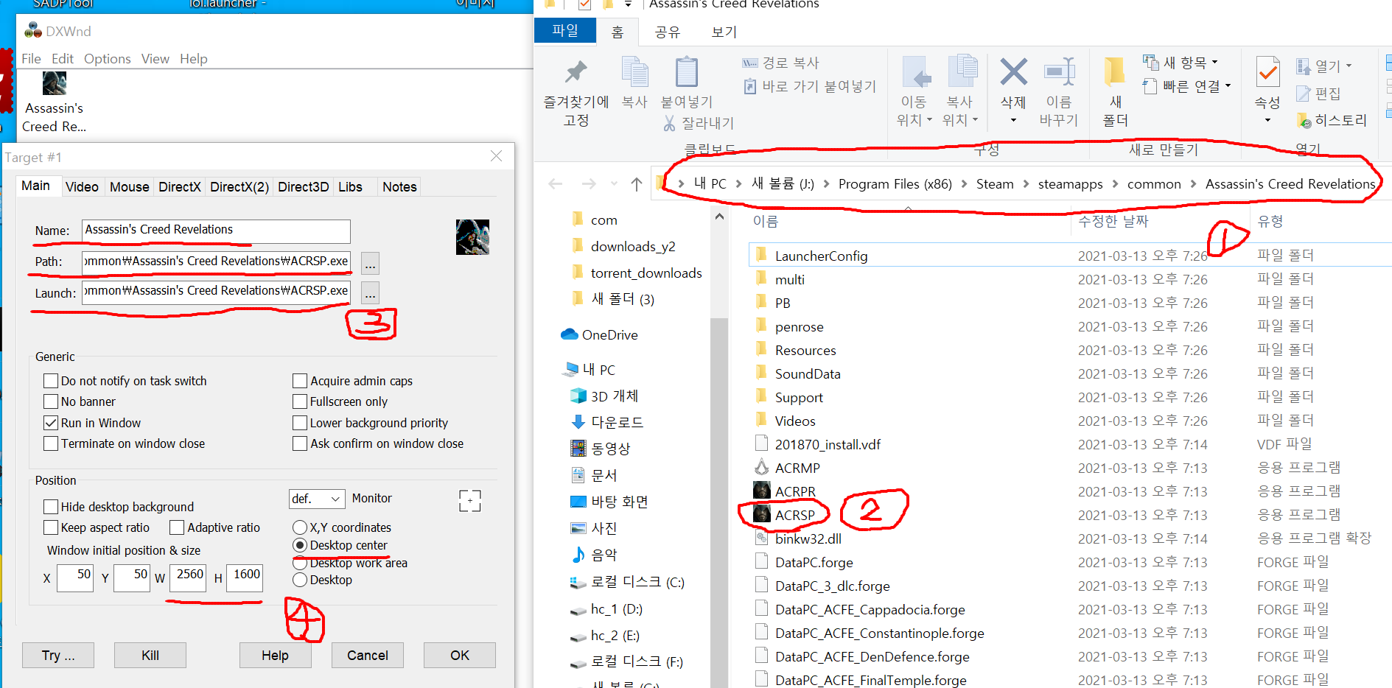Screen dimensions: 1392x688
Task: Switch to the Direct3D tab
Action: pos(303,187)
